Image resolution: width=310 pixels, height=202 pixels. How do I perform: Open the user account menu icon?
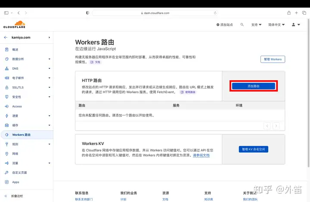293,25
